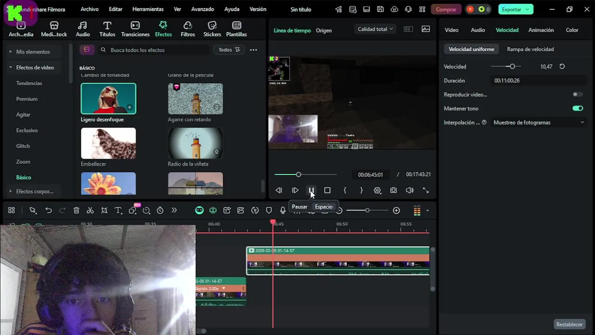This screenshot has width=595, height=335.
Task: Click the effects store icon beside search
Action: pos(87,50)
